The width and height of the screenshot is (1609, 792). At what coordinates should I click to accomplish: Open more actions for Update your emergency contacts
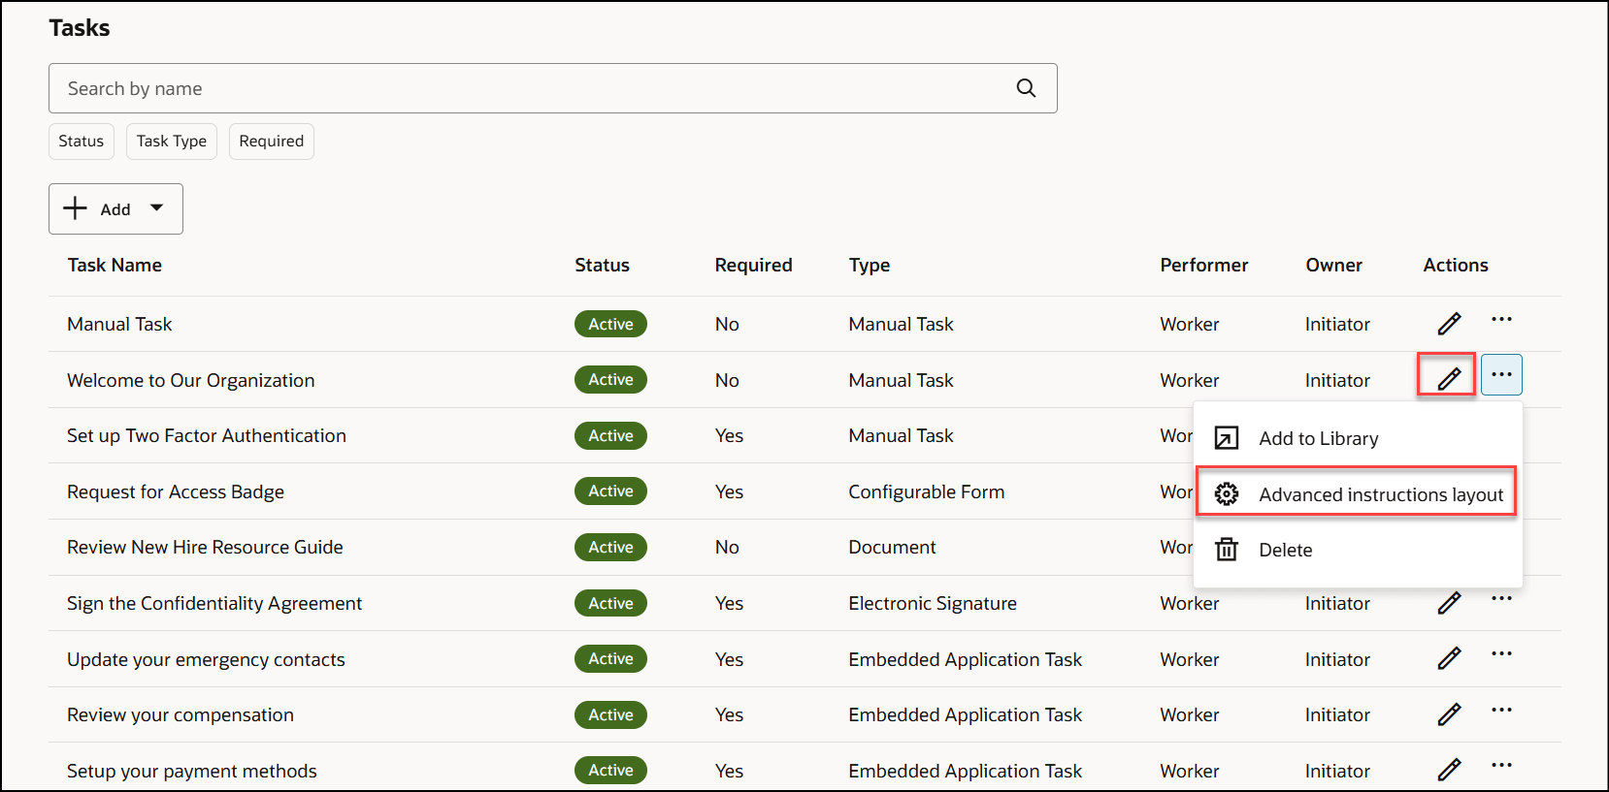[x=1501, y=653]
